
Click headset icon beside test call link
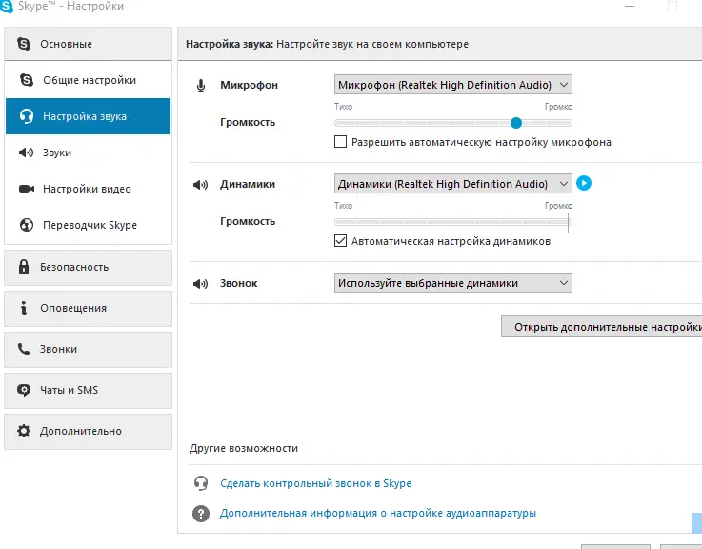pos(201,483)
